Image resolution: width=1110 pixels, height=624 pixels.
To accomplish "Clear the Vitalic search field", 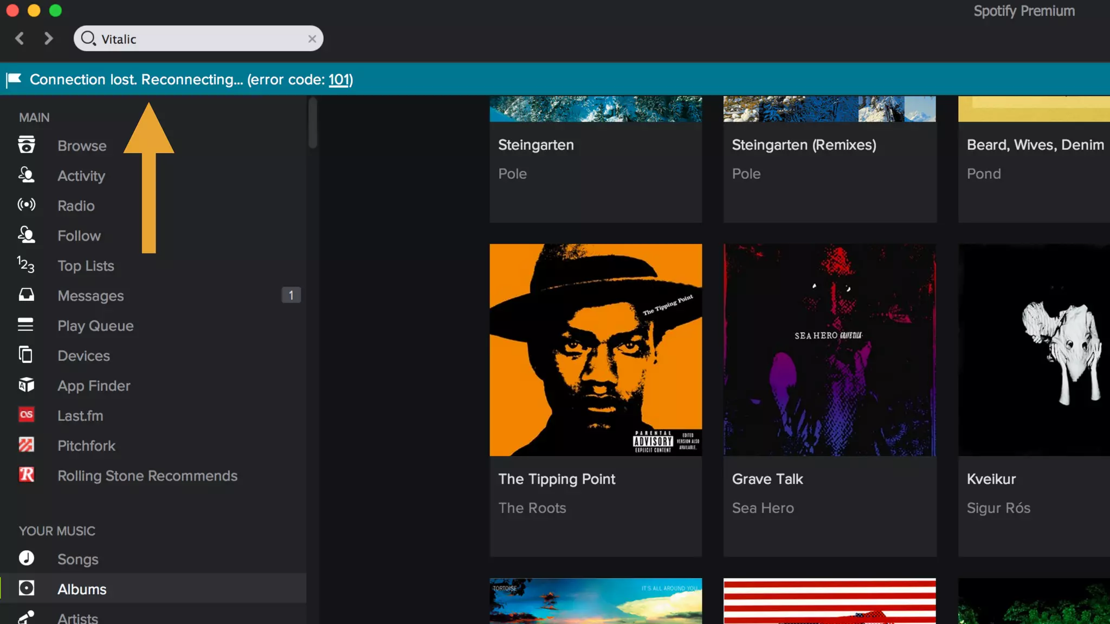I will point(312,39).
